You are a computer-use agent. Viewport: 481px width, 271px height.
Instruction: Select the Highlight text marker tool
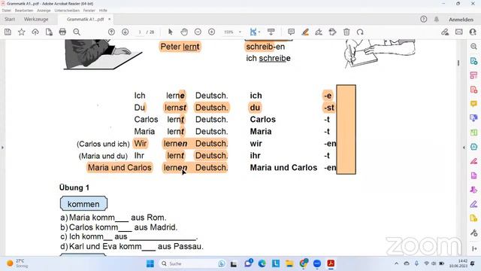click(x=305, y=32)
